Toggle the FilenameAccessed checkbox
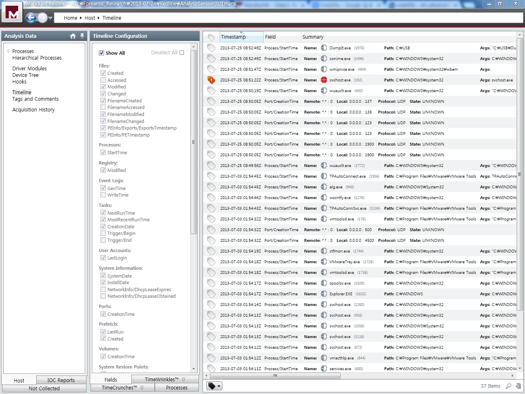 pyautogui.click(x=103, y=107)
